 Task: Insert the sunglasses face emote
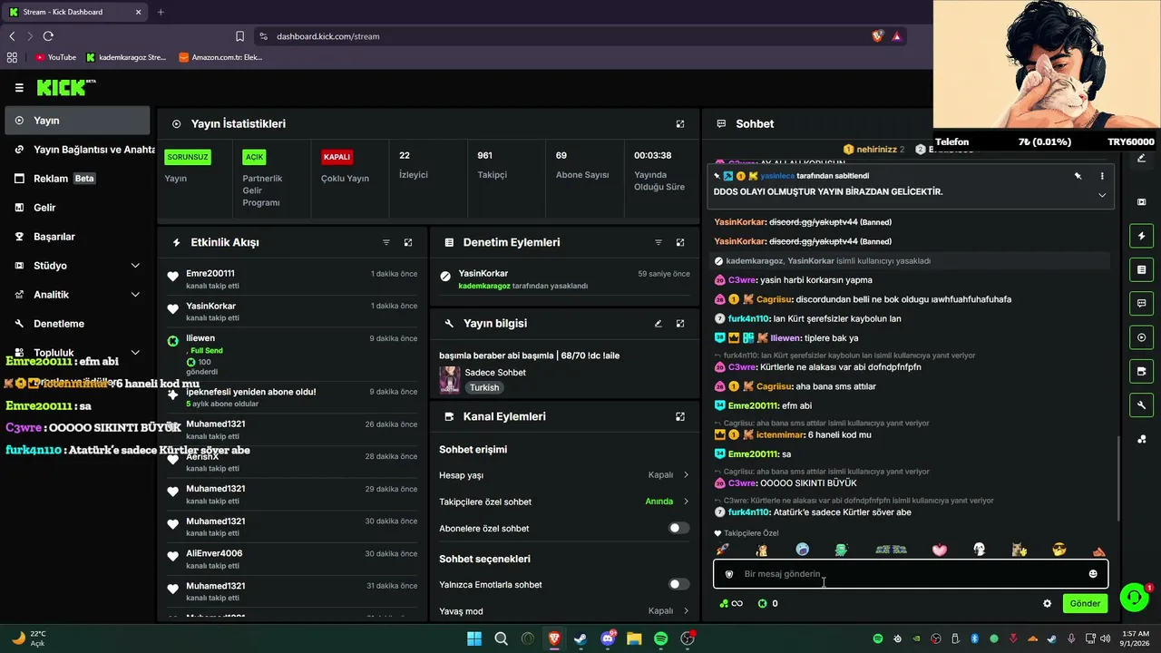[x=1059, y=550]
